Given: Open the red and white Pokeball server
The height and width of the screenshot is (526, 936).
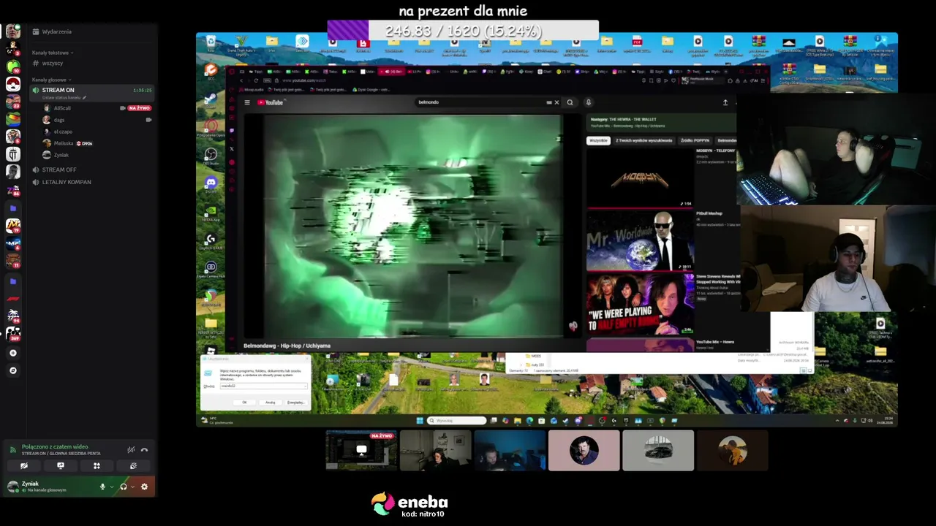Looking at the screenshot, I should click(x=13, y=84).
